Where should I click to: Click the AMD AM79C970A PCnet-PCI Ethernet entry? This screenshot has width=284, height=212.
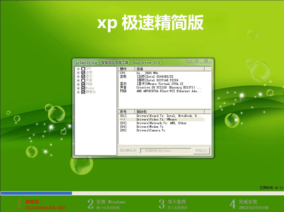point(169,91)
